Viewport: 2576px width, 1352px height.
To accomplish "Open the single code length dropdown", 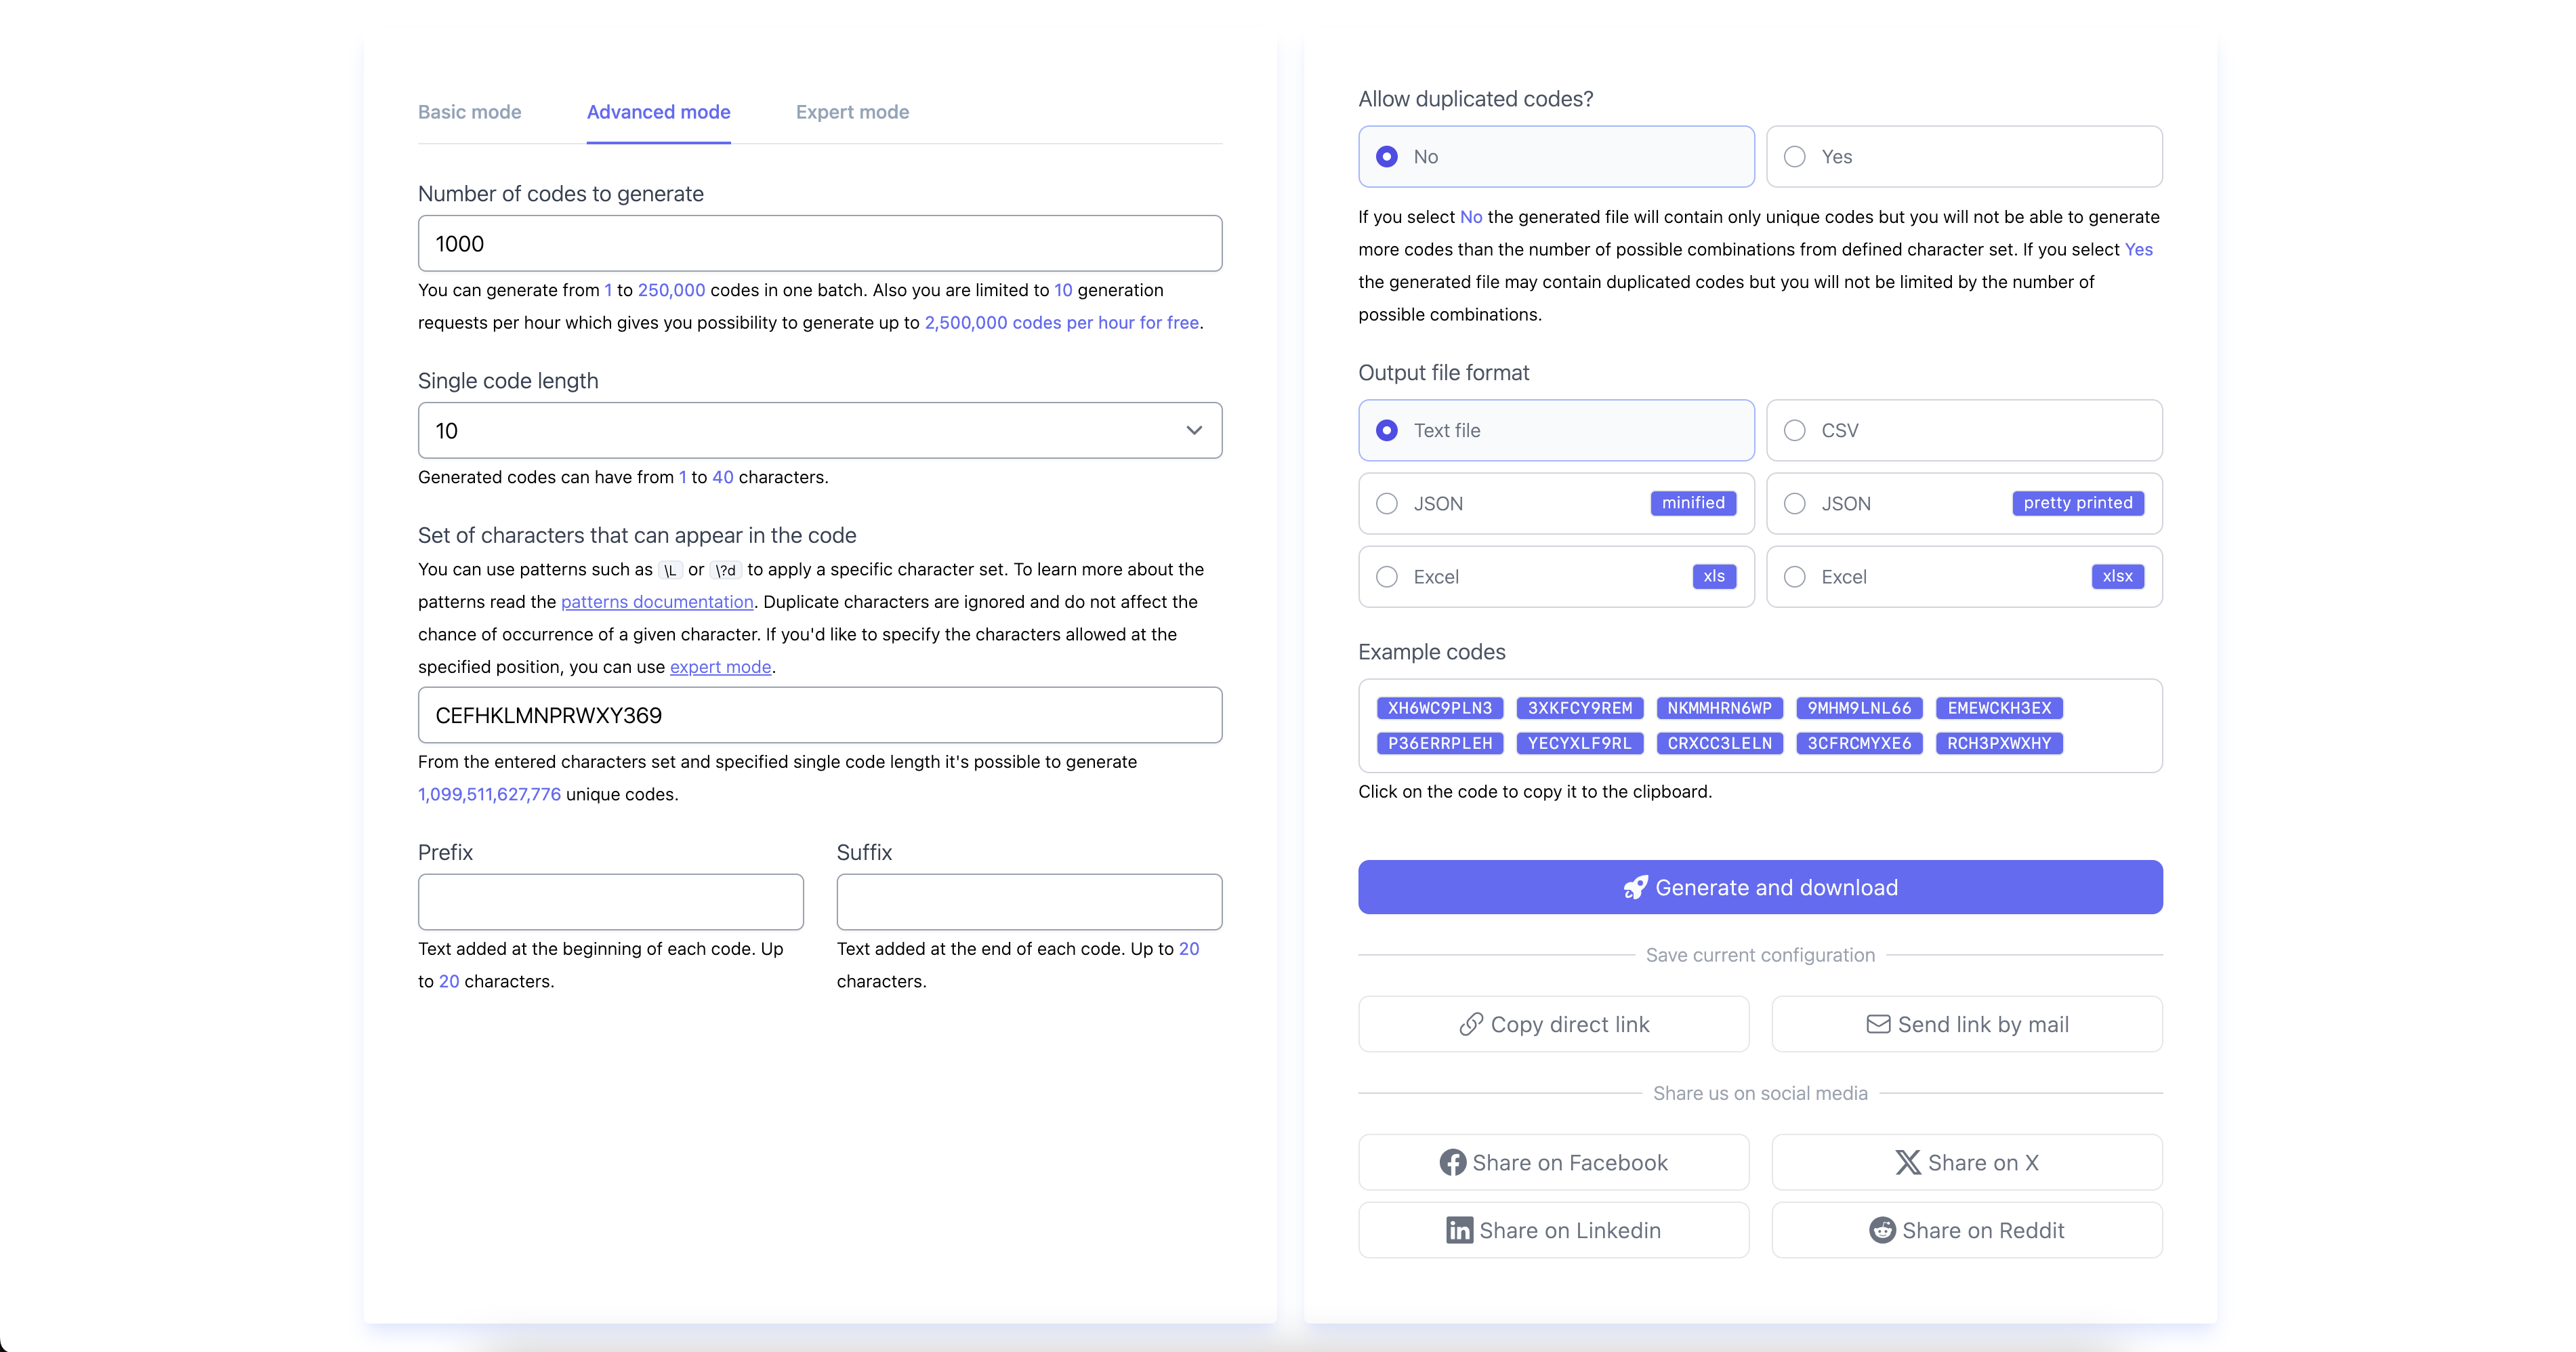I will [1193, 430].
